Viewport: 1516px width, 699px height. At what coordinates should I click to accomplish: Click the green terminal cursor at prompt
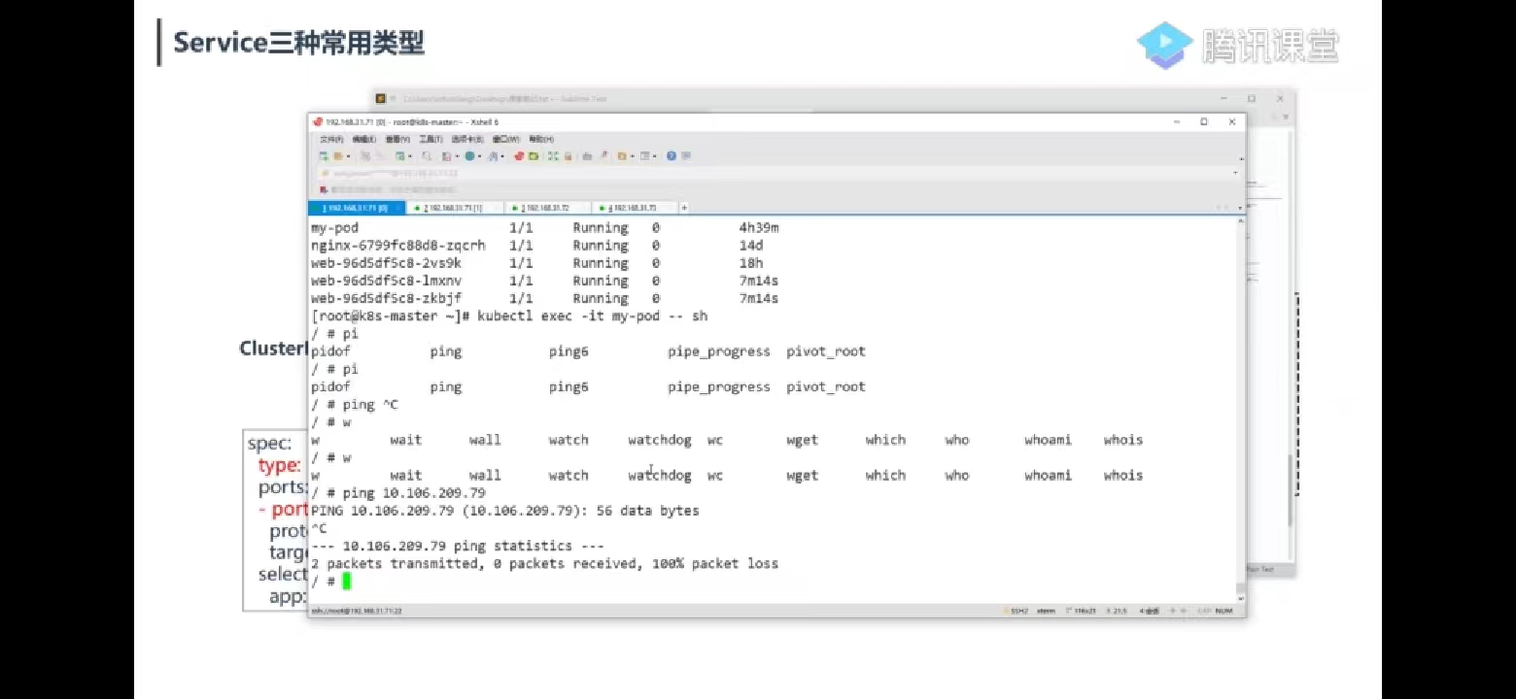pyautogui.click(x=347, y=581)
